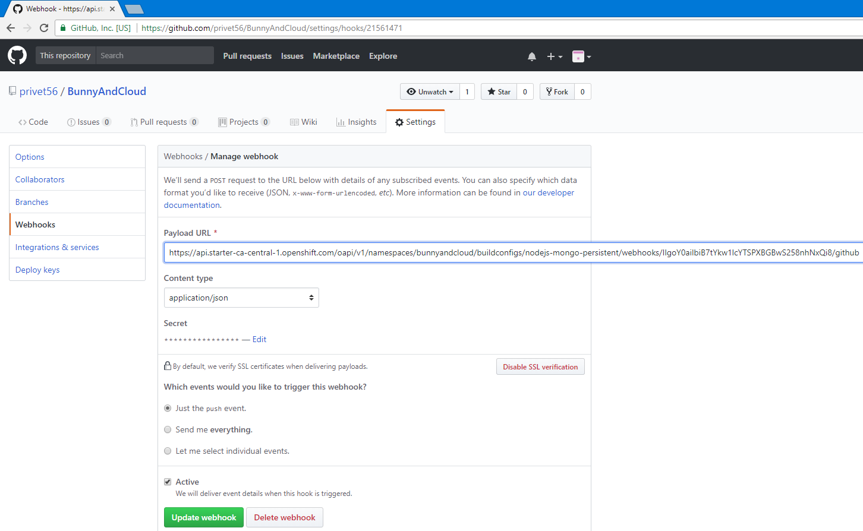Click the fork count 0
The height and width of the screenshot is (531, 863).
pos(582,91)
